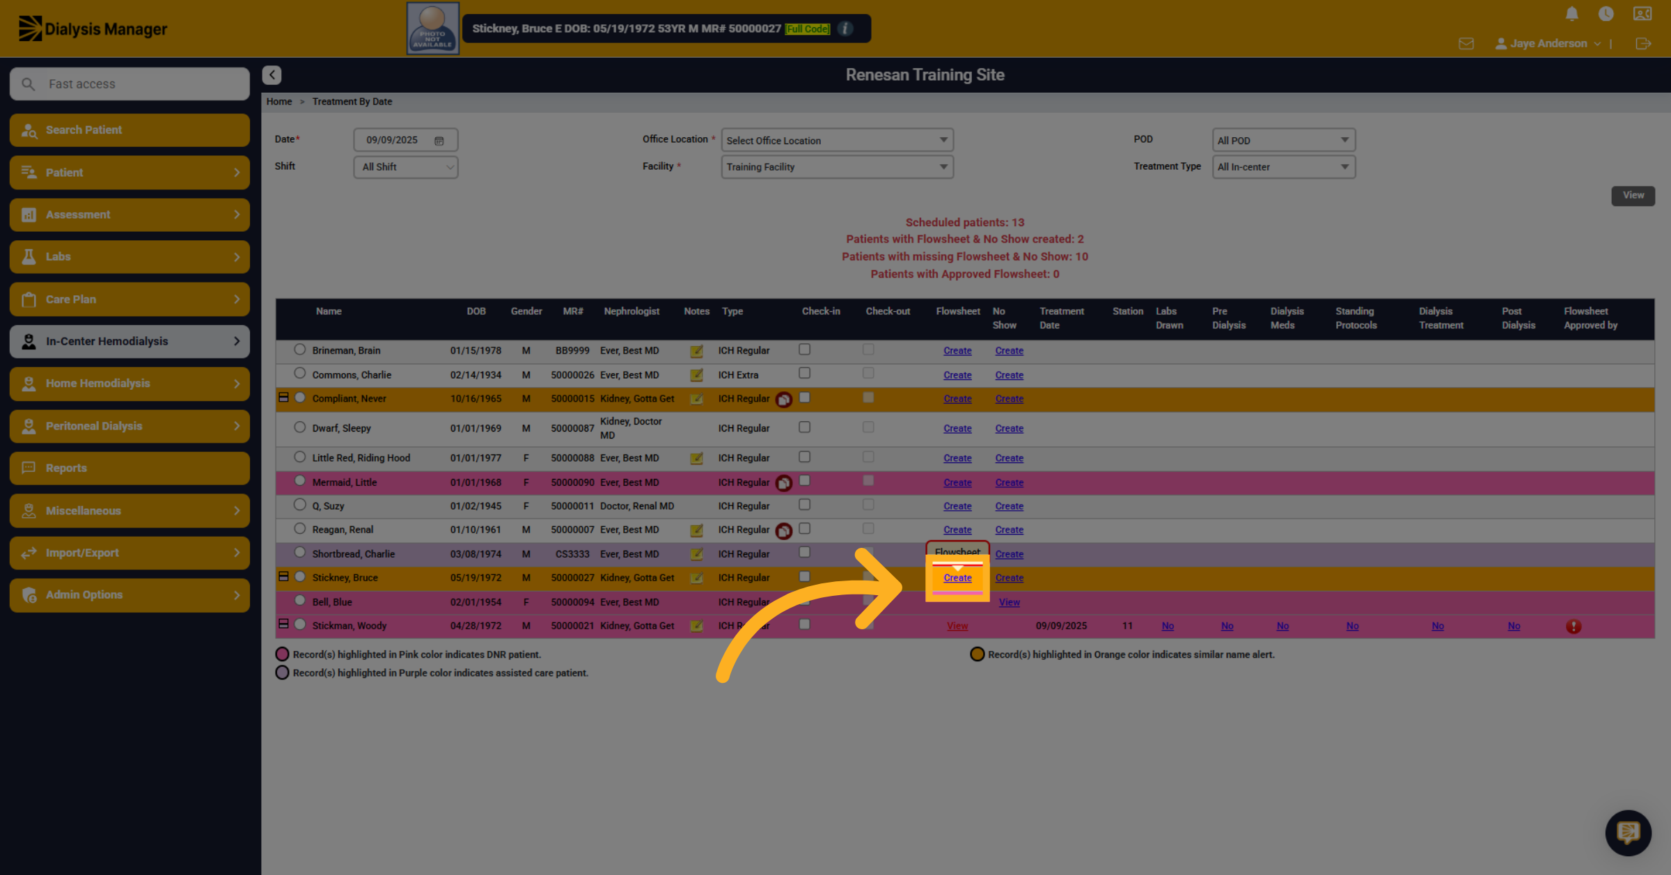Screen dimensions: 1671x875
Task: Expand the In-Center Hemodialysis menu
Action: coord(130,342)
